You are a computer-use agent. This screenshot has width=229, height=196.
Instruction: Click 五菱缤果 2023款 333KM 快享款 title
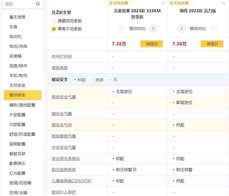click(137, 14)
